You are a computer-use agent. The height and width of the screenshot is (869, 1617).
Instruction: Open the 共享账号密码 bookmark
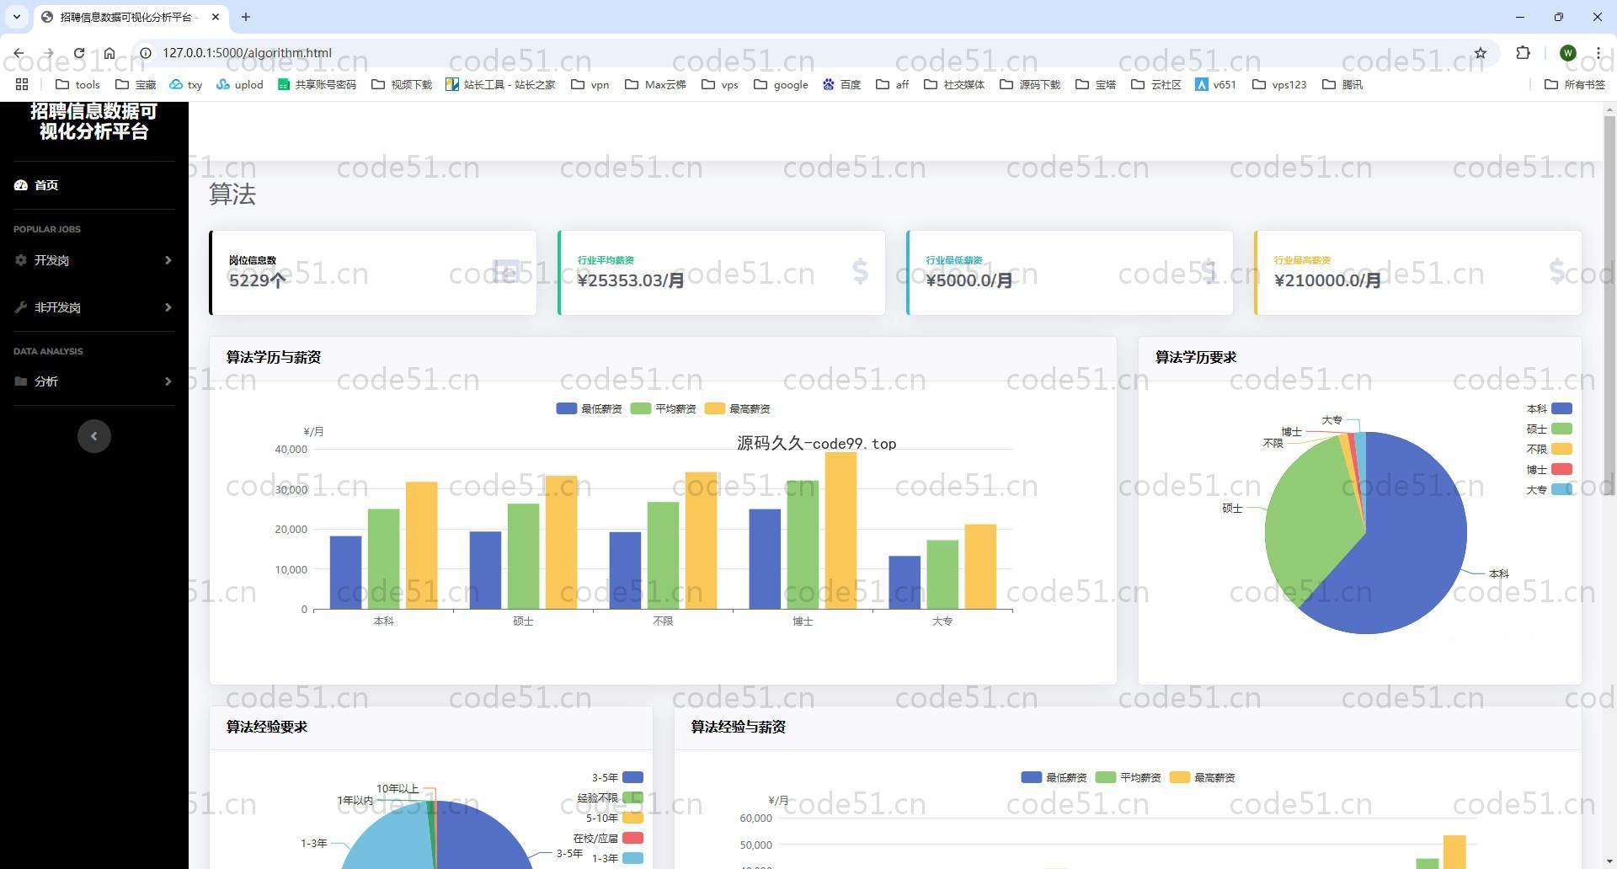(x=317, y=84)
